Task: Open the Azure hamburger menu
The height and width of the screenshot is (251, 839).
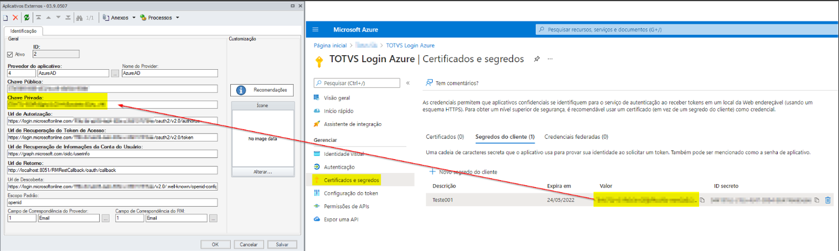Action: pos(315,30)
